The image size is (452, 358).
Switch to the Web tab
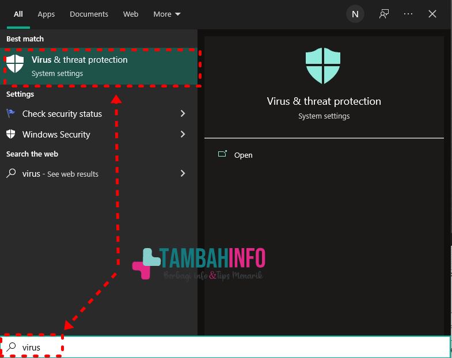click(131, 14)
